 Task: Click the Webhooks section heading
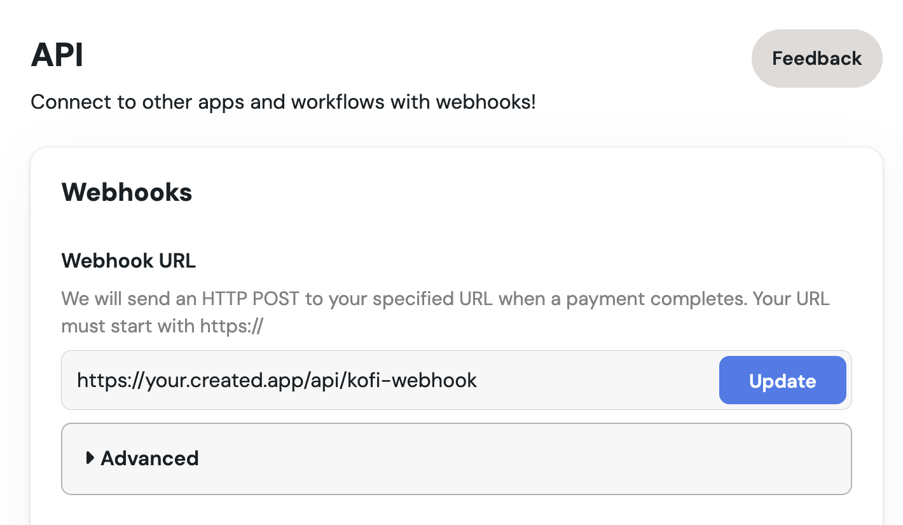(x=127, y=192)
